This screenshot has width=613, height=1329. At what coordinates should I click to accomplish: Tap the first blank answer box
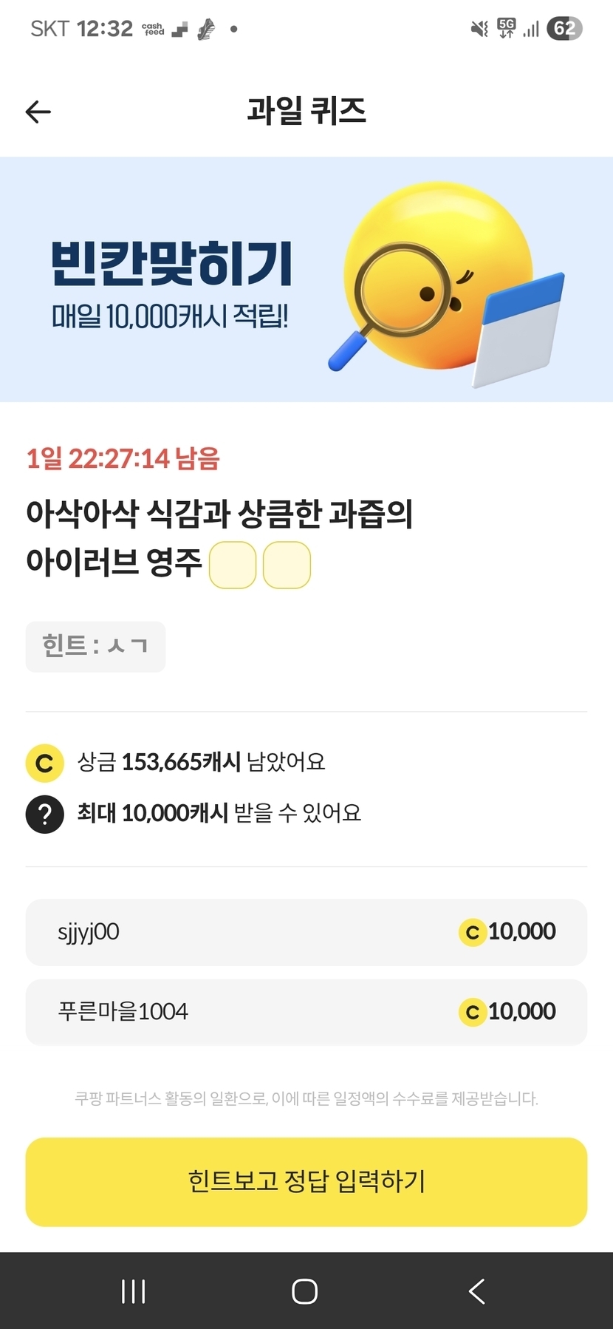pyautogui.click(x=233, y=565)
